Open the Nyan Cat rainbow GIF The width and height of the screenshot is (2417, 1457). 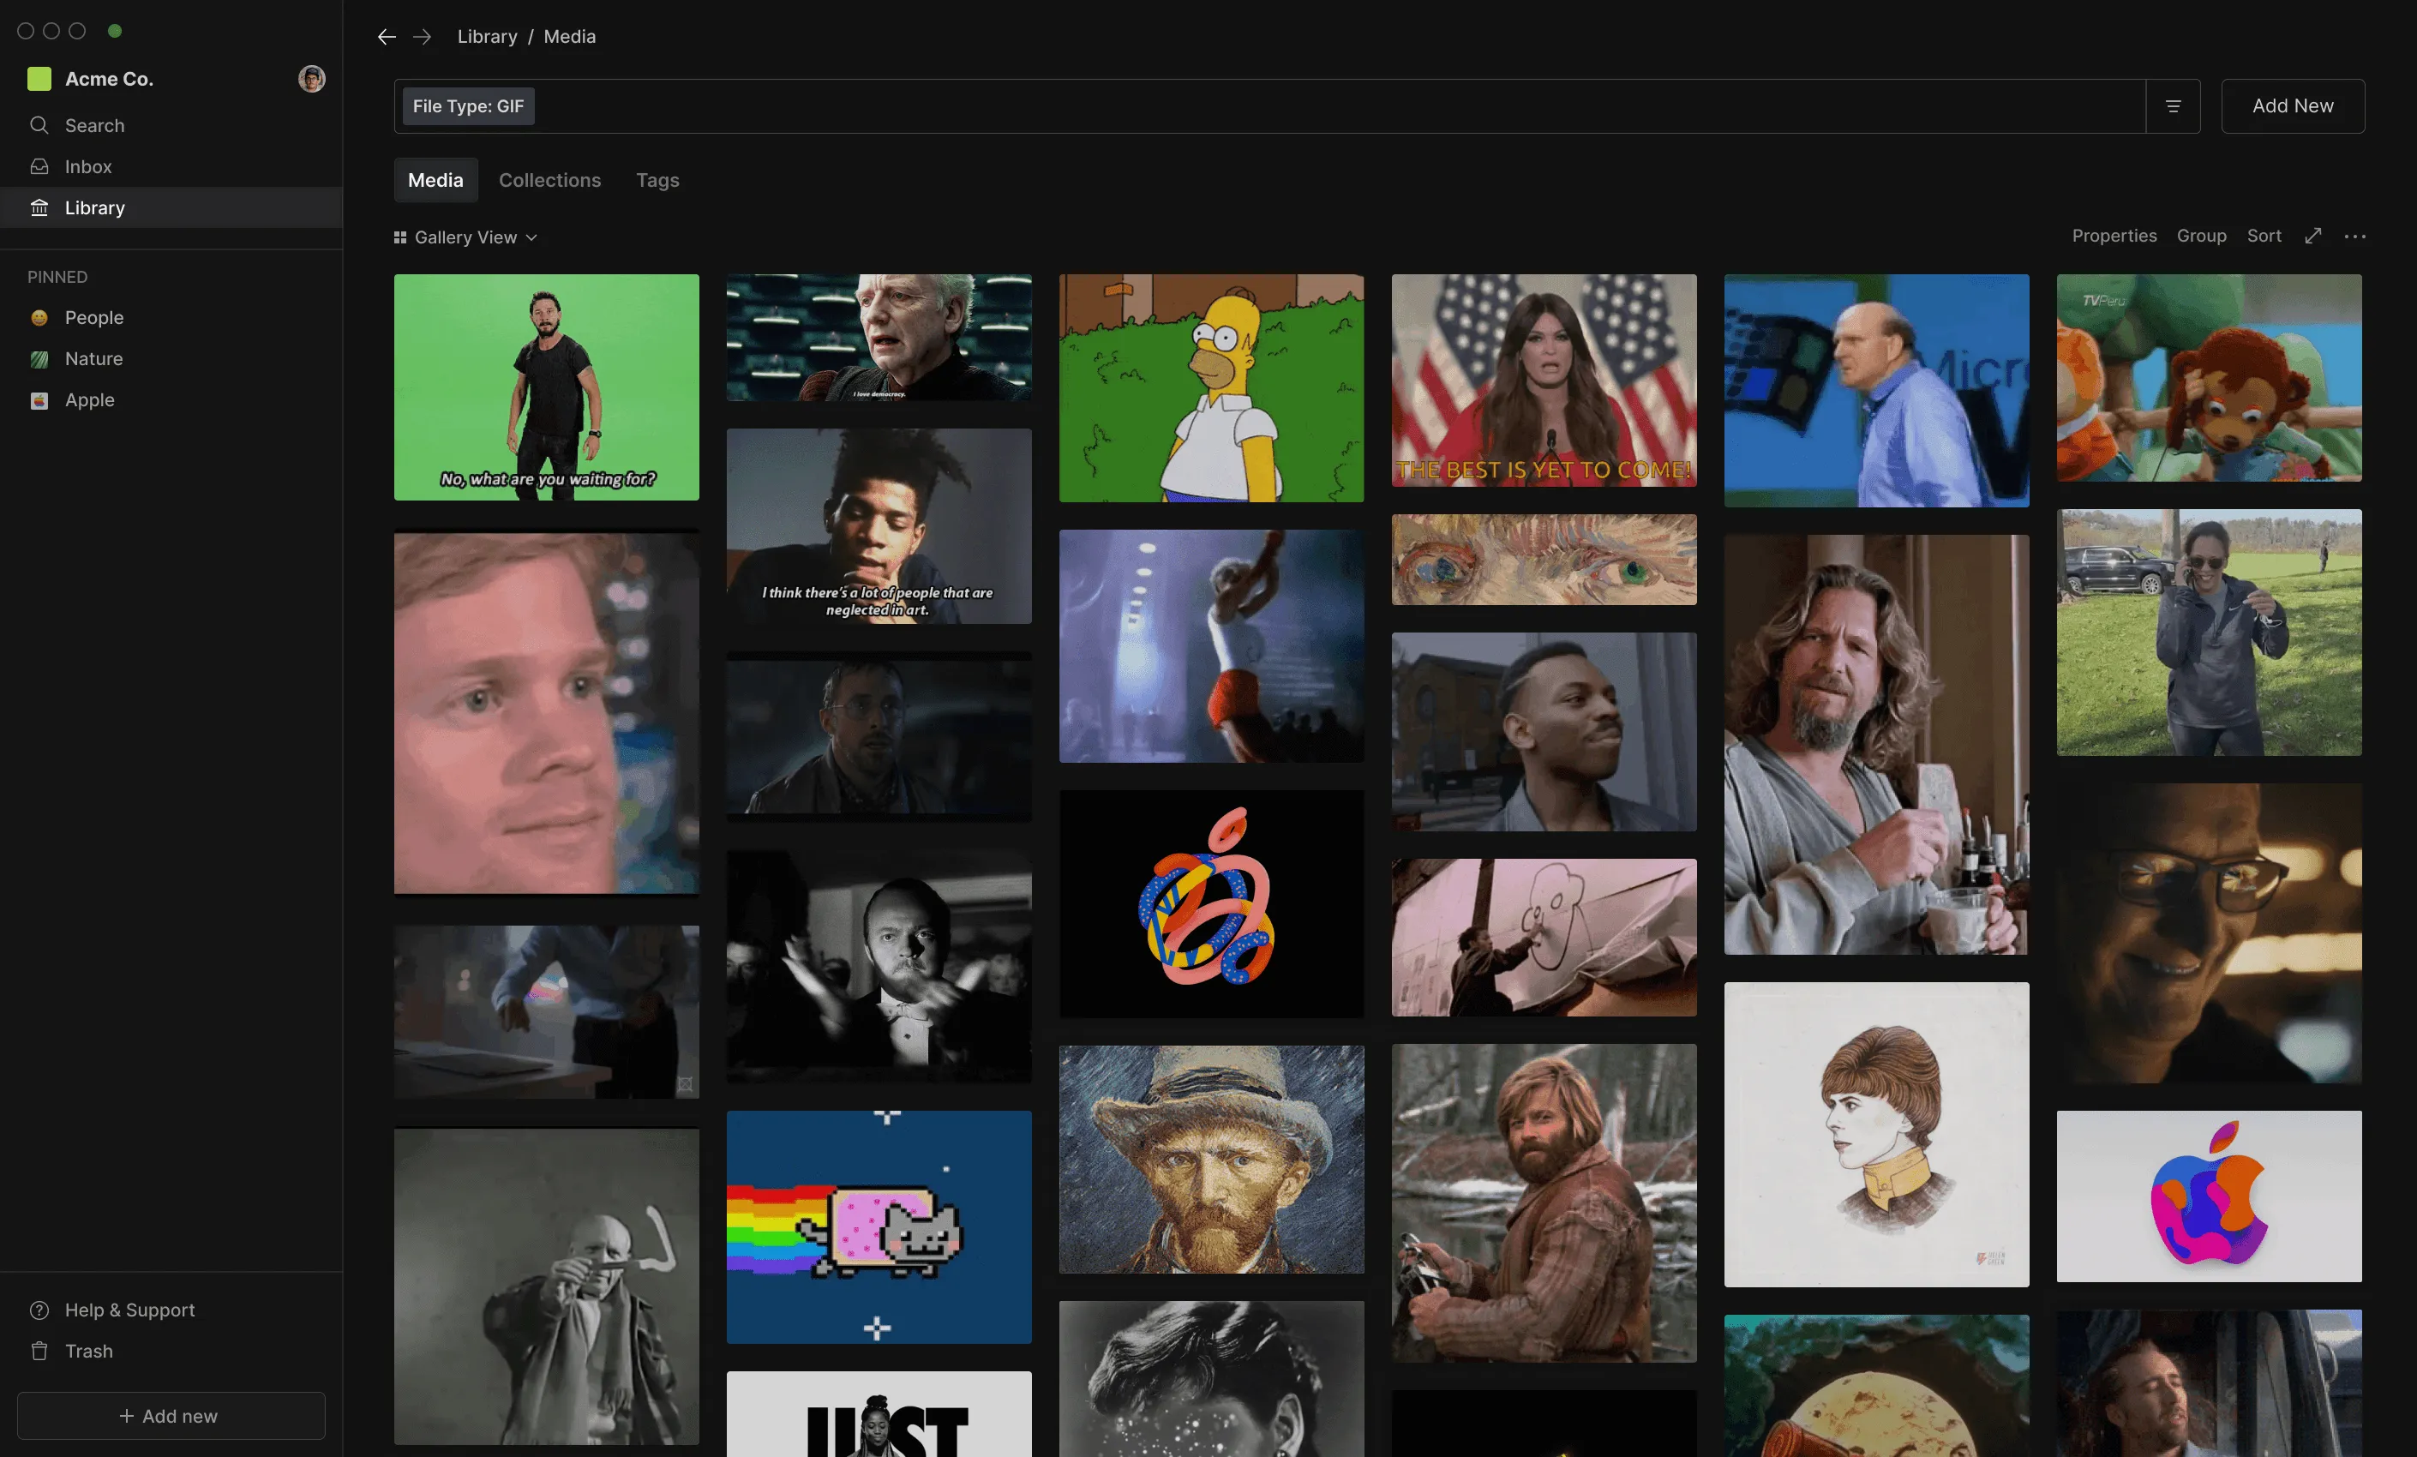pos(879,1226)
